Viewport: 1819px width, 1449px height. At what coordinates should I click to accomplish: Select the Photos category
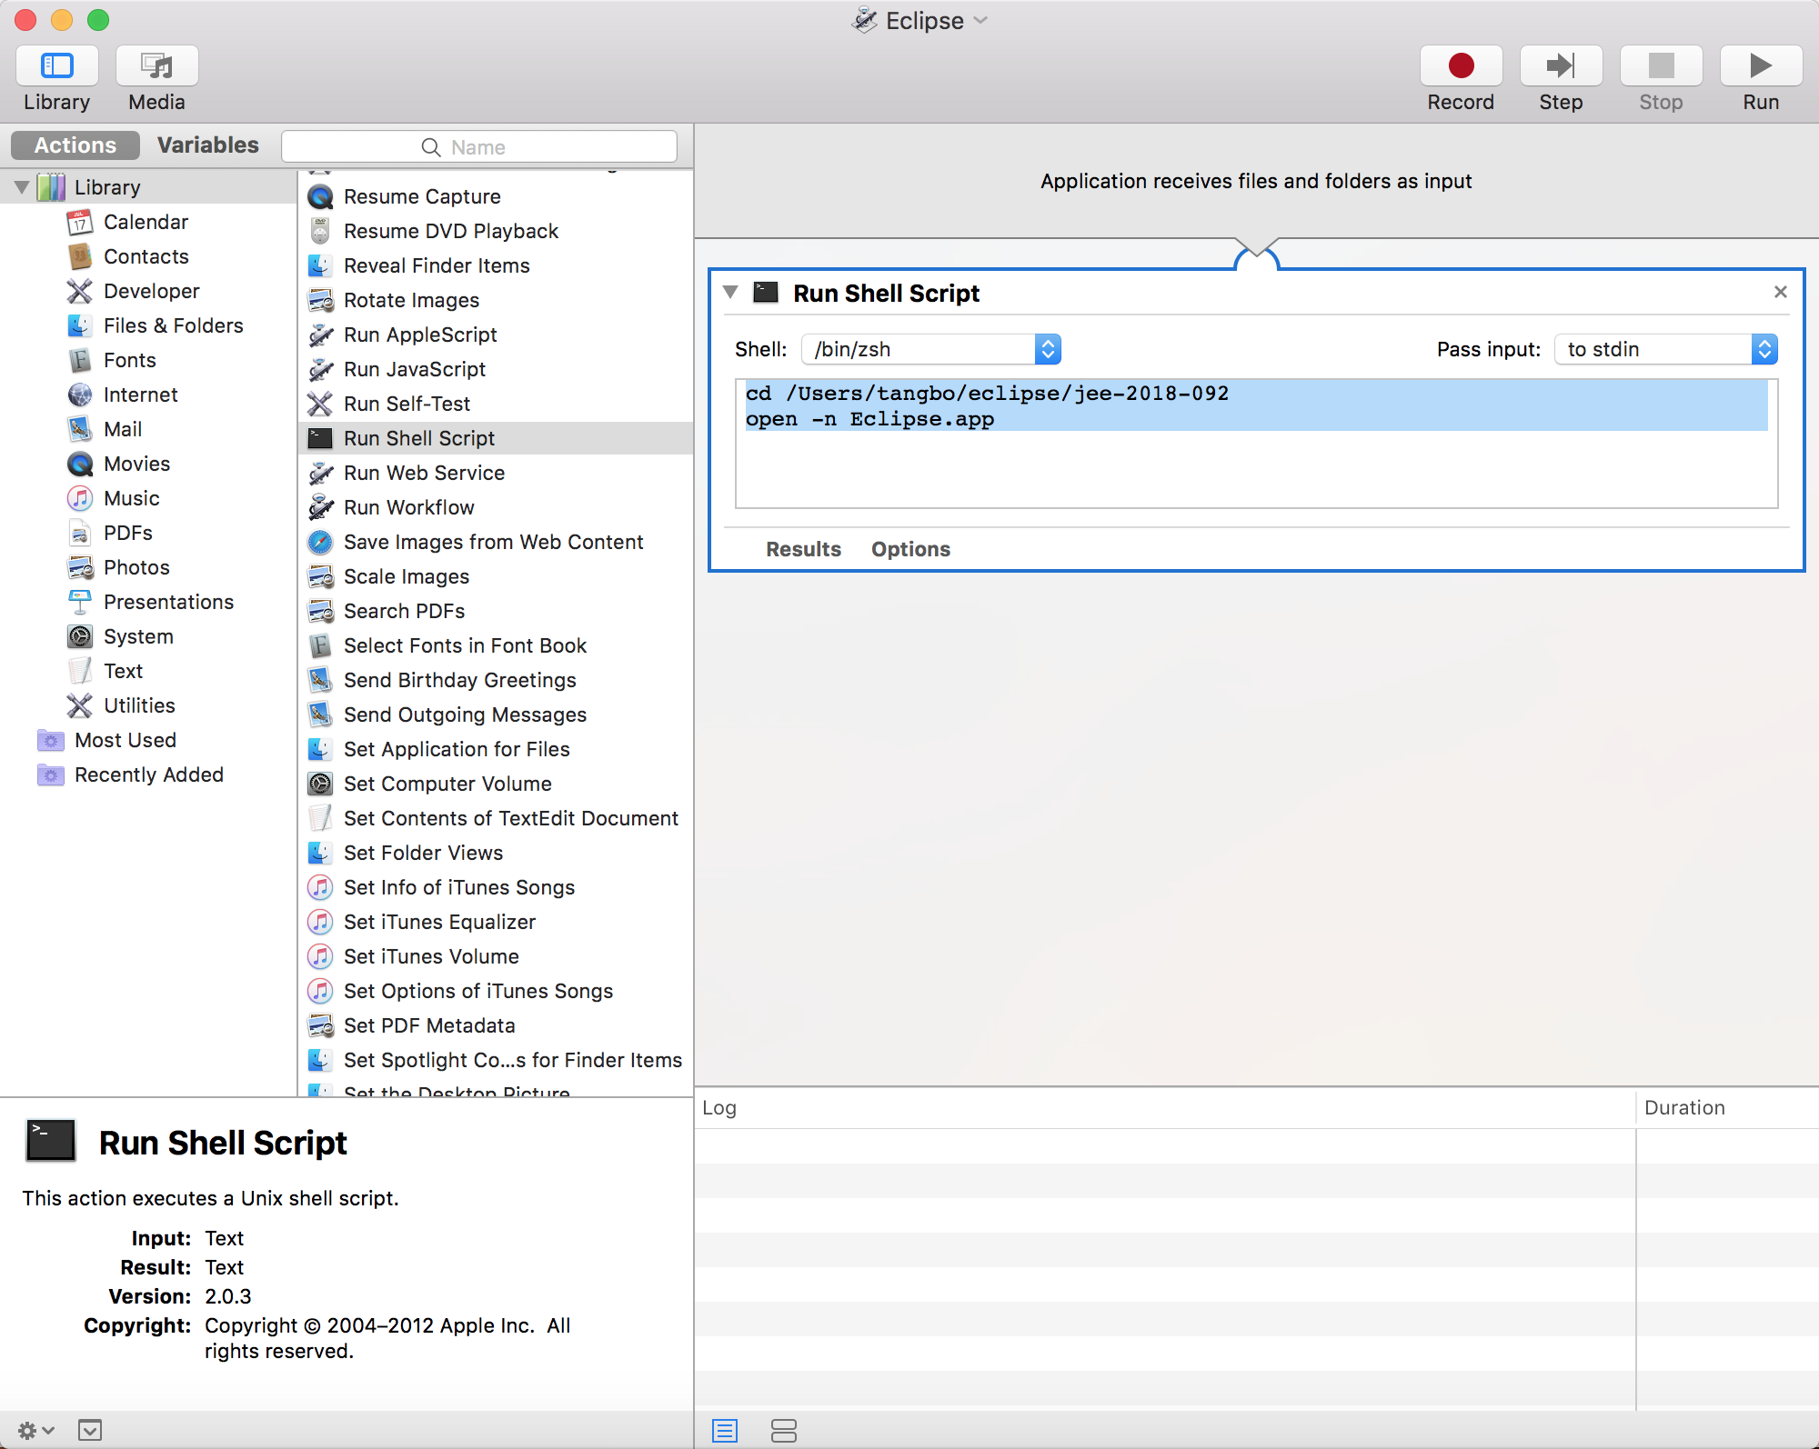136,567
